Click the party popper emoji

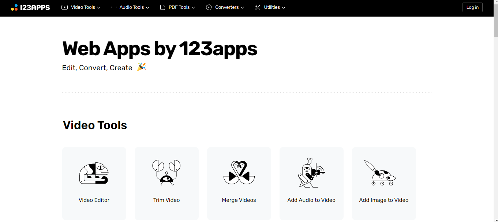click(141, 67)
